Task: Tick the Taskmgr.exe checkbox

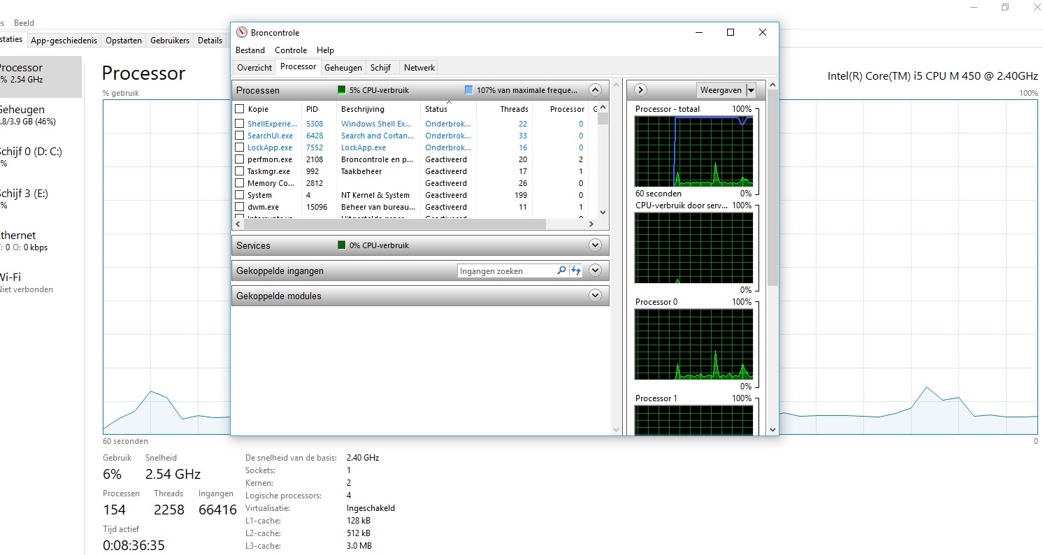Action: pyautogui.click(x=240, y=171)
